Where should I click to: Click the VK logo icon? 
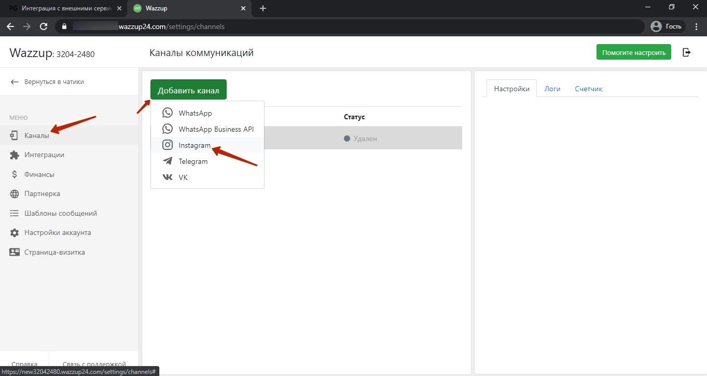point(168,177)
